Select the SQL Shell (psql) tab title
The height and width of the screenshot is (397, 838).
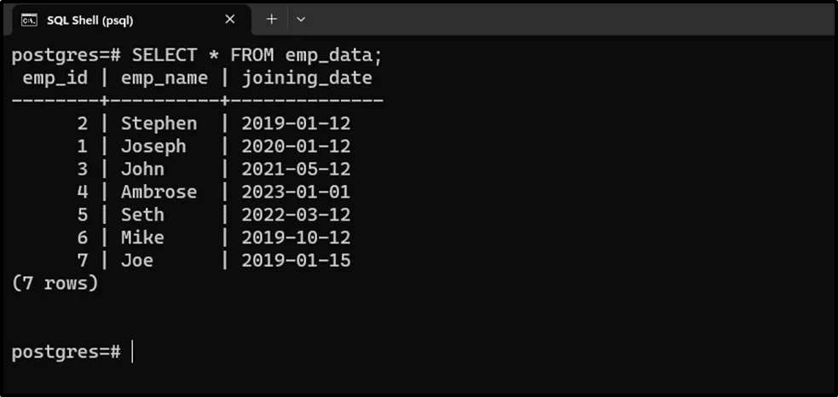coord(90,20)
